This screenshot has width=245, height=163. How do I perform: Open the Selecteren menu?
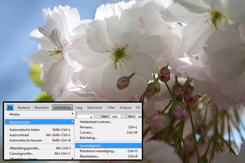click(94, 108)
